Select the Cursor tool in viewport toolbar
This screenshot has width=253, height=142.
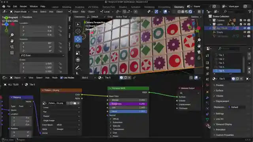(78, 31)
